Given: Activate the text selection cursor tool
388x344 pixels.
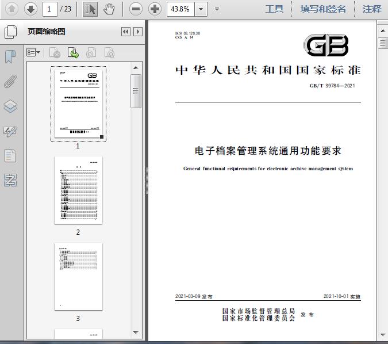Looking at the screenshot, I should [90, 9].
